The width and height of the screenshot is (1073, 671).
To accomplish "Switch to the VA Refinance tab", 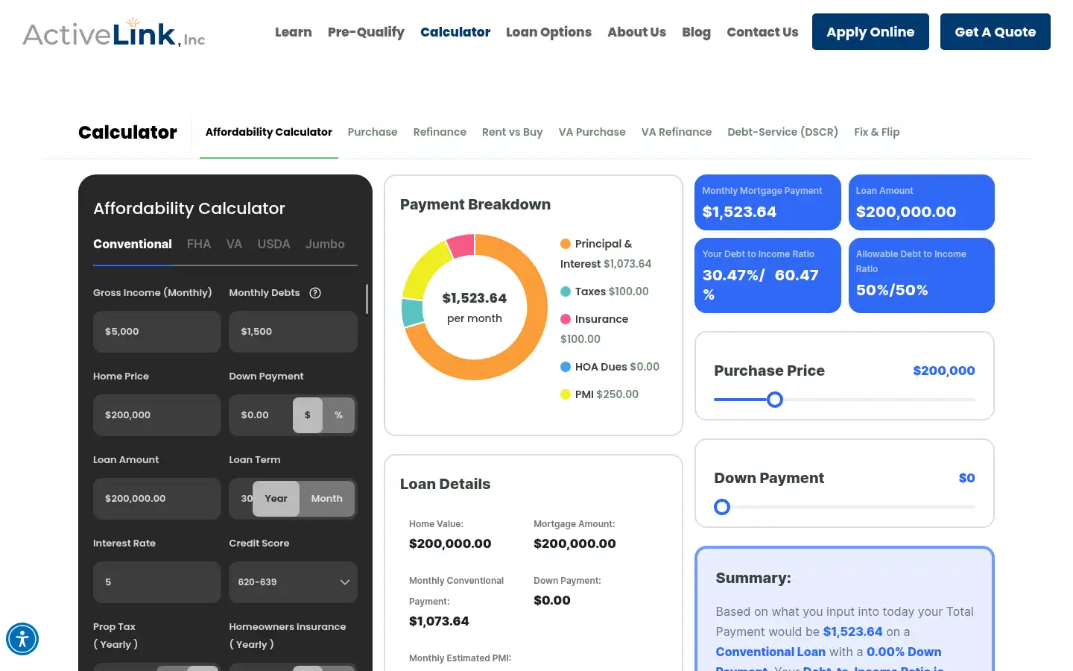I will coord(677,132).
